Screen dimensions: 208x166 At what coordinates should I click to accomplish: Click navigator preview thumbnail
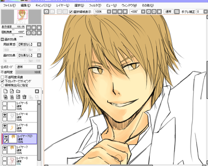pyautogui.click(x=21, y=17)
